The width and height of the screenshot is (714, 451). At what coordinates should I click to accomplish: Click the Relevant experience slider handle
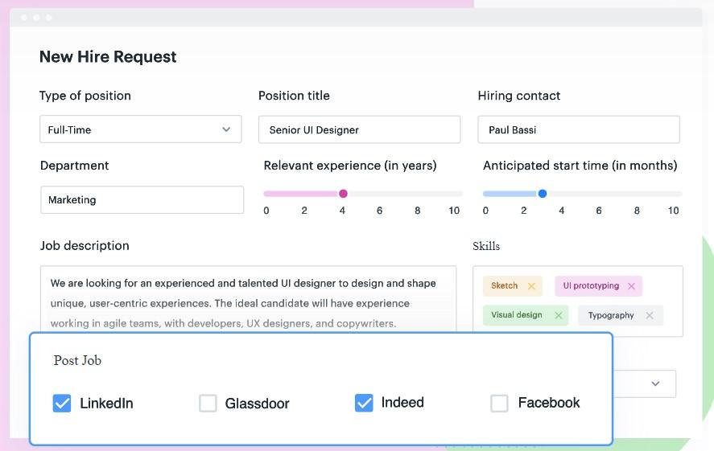tap(343, 194)
